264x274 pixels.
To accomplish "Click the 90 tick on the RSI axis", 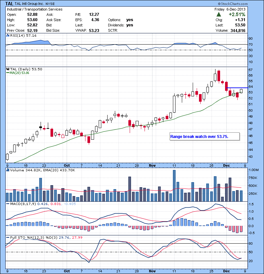I will (x=250, y=38).
